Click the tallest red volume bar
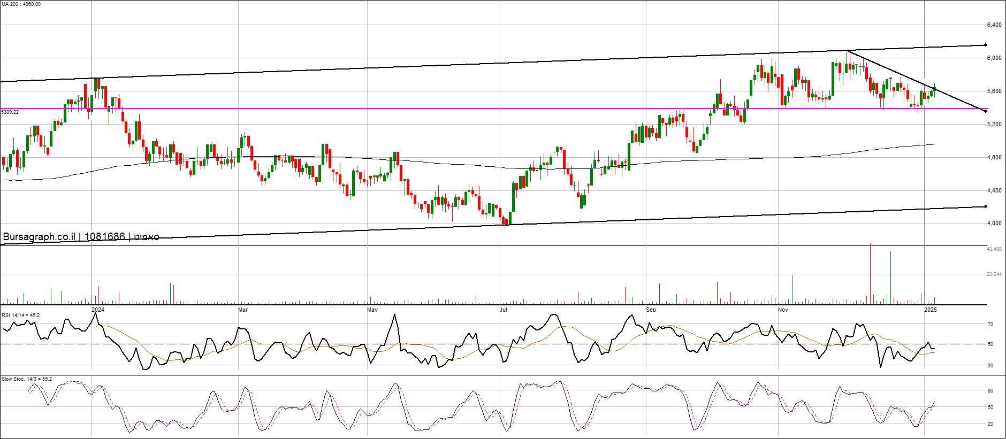 pos(870,274)
